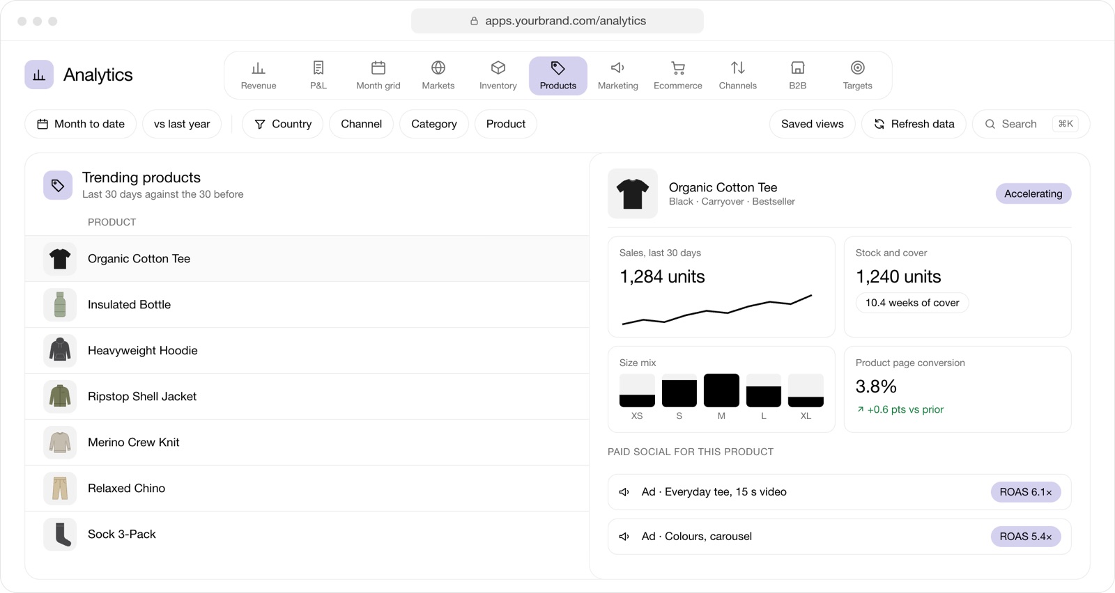The image size is (1115, 593).
Task: Click the XS size mix bar
Action: click(x=637, y=390)
